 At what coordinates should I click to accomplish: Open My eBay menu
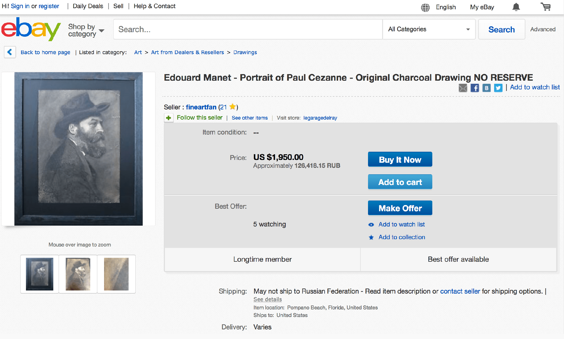point(482,7)
